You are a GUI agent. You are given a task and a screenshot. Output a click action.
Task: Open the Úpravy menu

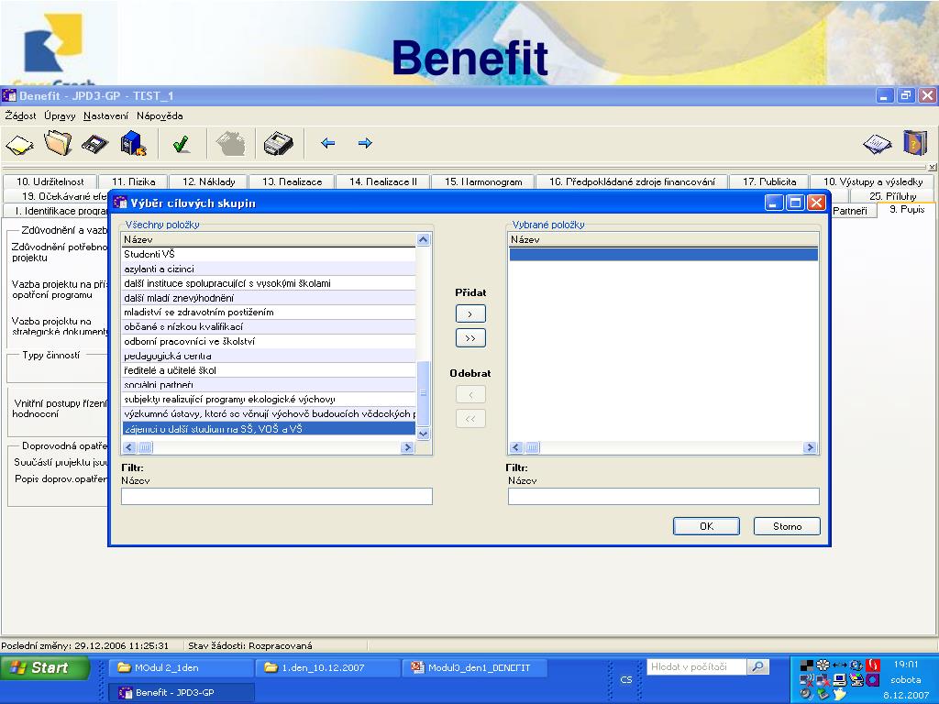[x=60, y=115]
